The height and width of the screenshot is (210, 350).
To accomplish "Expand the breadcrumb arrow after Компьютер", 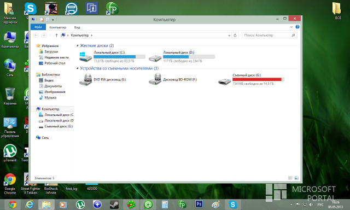I will [x=92, y=35].
